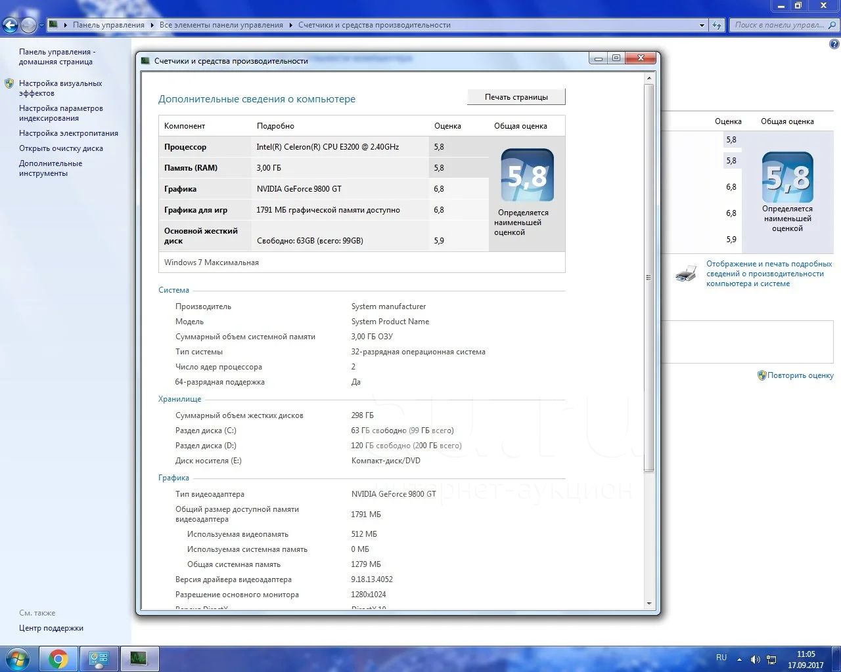Click 'Свободно: 63GB (всего: 99GB)' text

tap(309, 241)
